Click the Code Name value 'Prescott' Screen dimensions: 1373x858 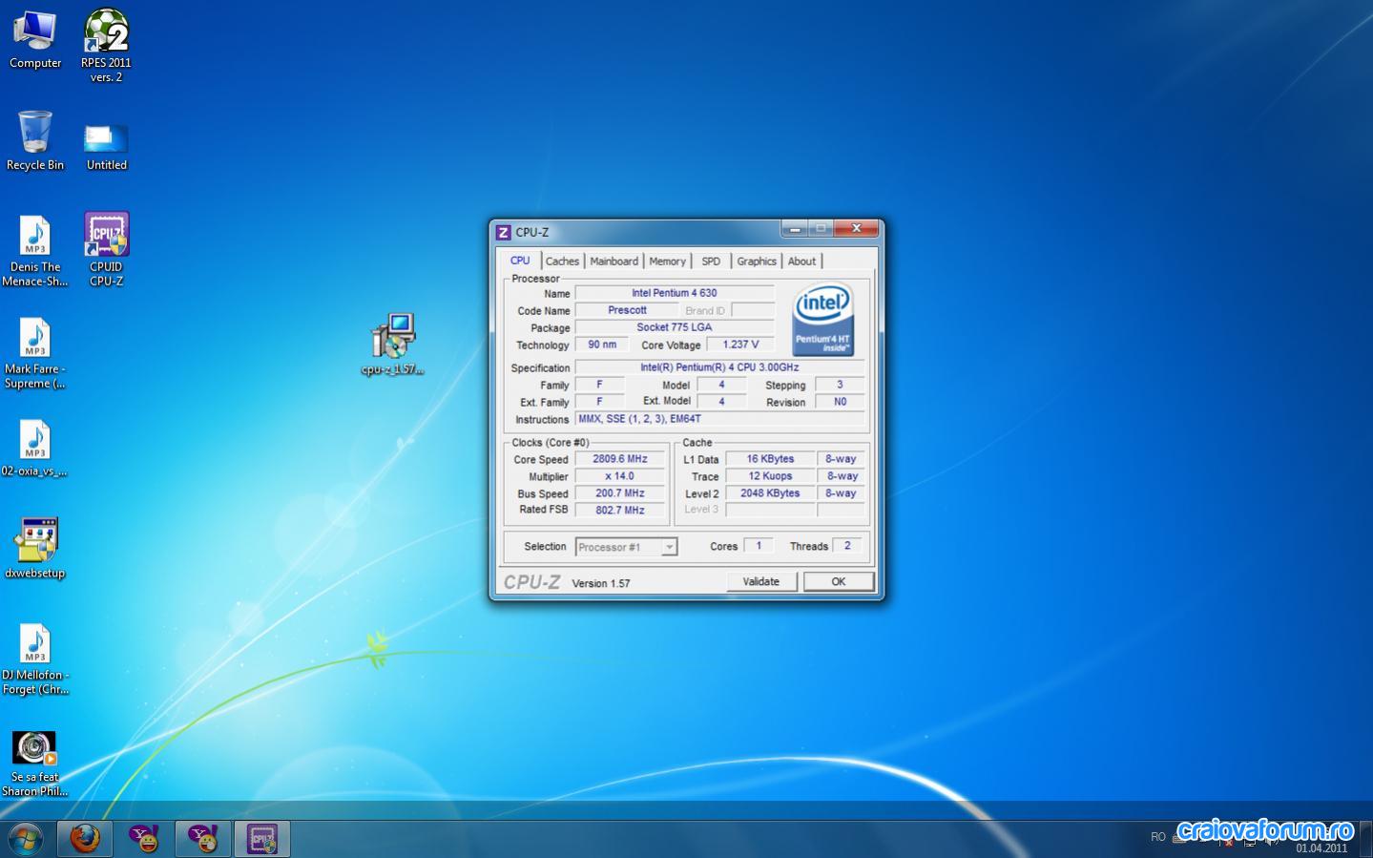click(x=627, y=310)
